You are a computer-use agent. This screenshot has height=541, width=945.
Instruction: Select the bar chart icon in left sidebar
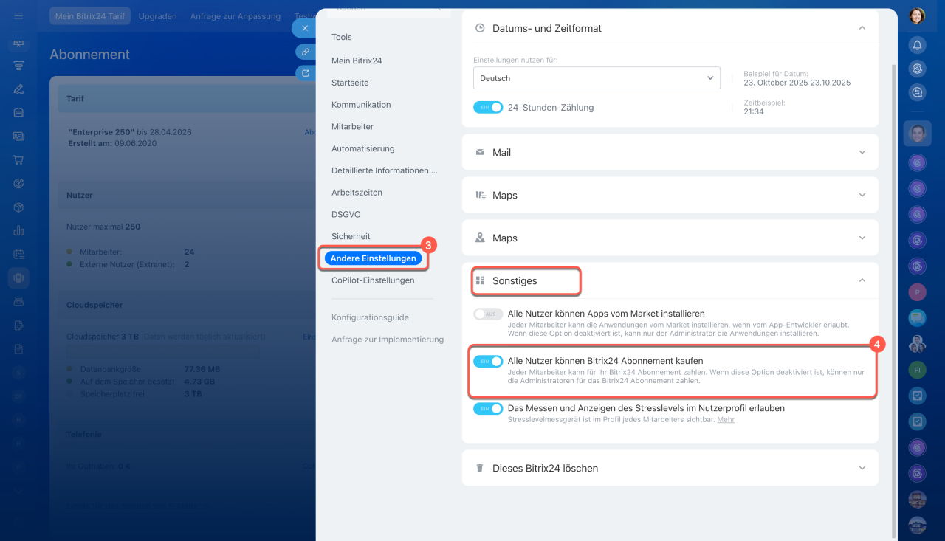(18, 230)
